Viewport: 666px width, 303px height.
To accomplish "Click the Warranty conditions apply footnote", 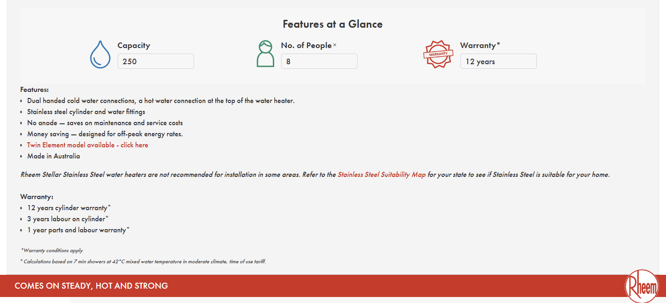I will pos(52,250).
